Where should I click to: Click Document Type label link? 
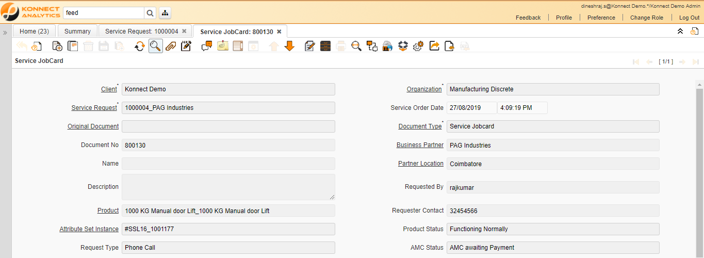click(420, 126)
